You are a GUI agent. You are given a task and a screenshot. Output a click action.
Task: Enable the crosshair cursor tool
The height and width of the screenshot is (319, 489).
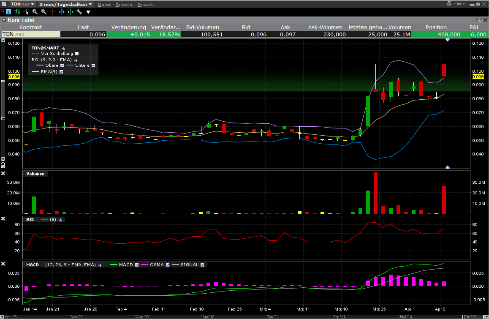coord(53,12)
